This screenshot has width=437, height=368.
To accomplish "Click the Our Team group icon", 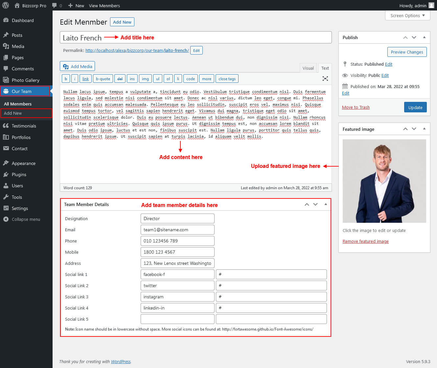I will [6, 91].
